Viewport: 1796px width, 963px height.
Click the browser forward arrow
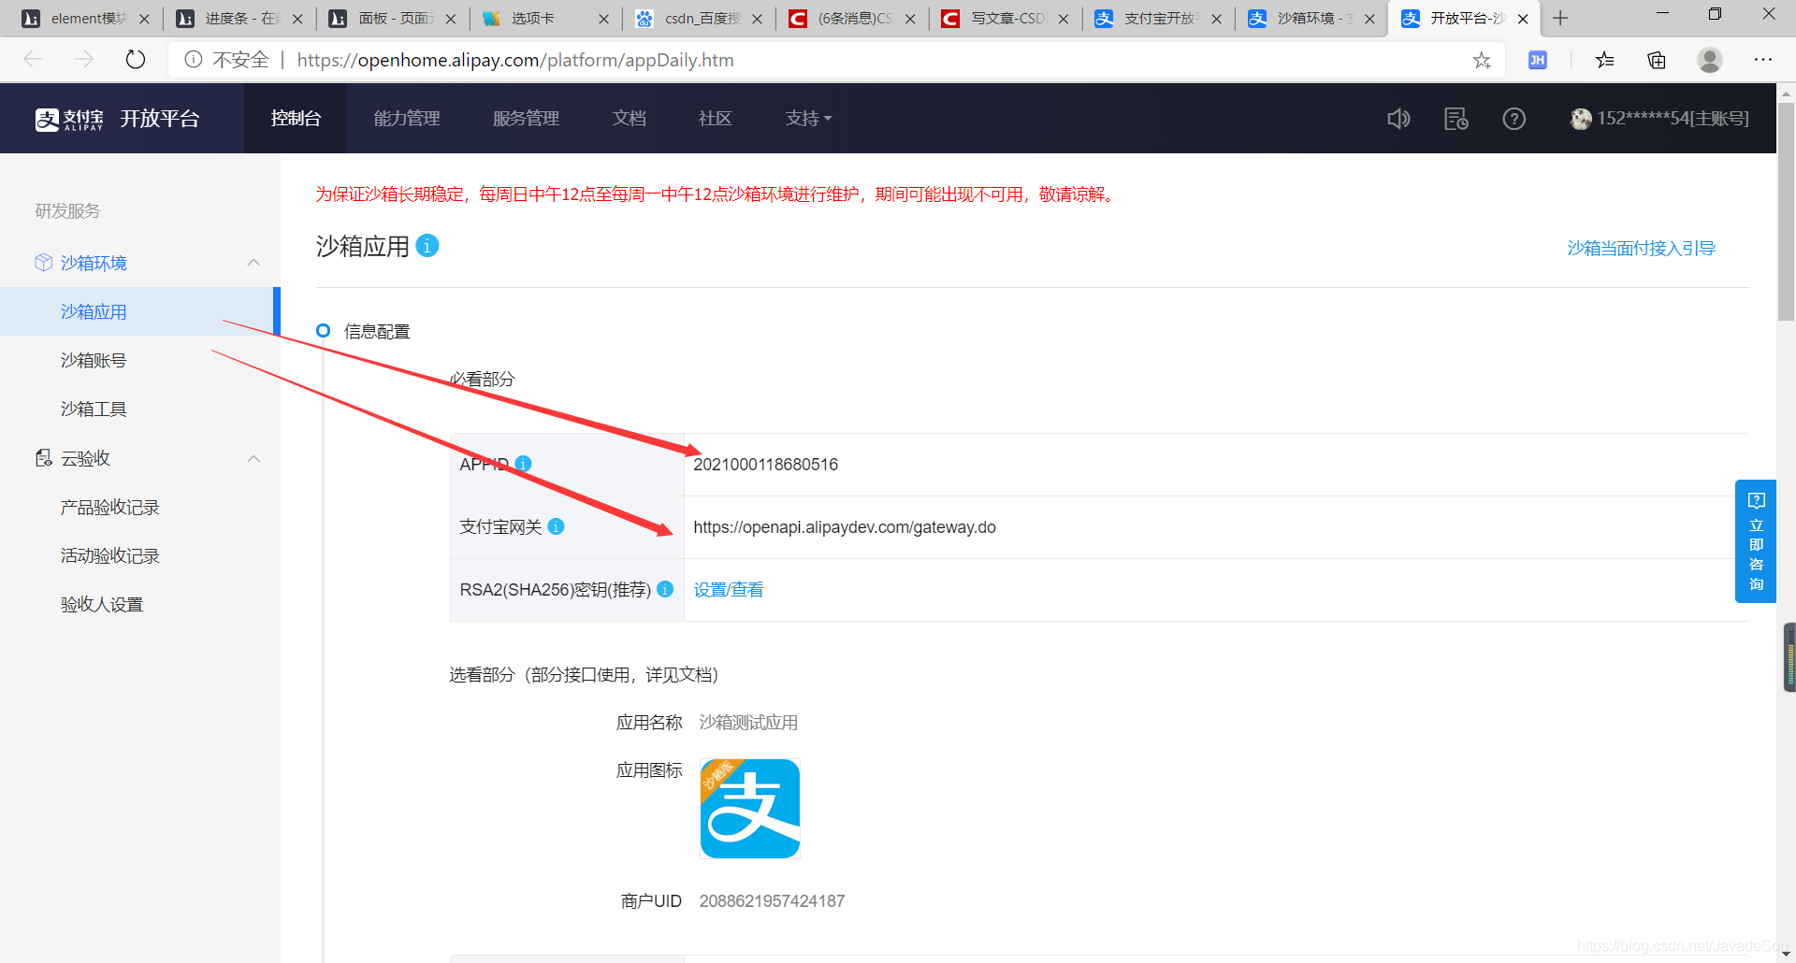tap(84, 60)
